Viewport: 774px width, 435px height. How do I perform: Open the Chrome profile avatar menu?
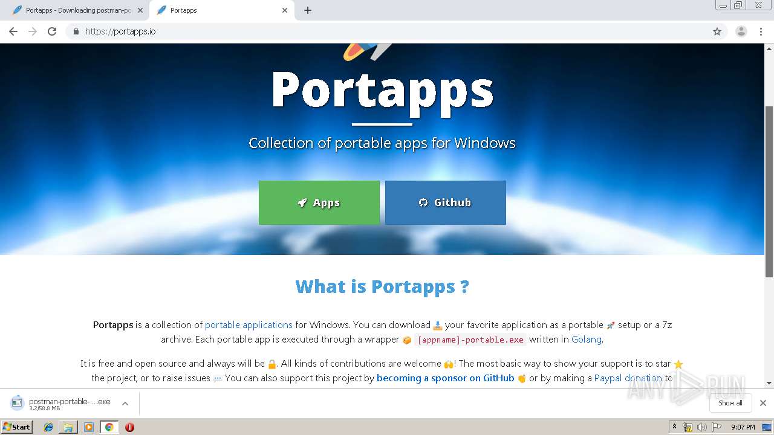[741, 31]
